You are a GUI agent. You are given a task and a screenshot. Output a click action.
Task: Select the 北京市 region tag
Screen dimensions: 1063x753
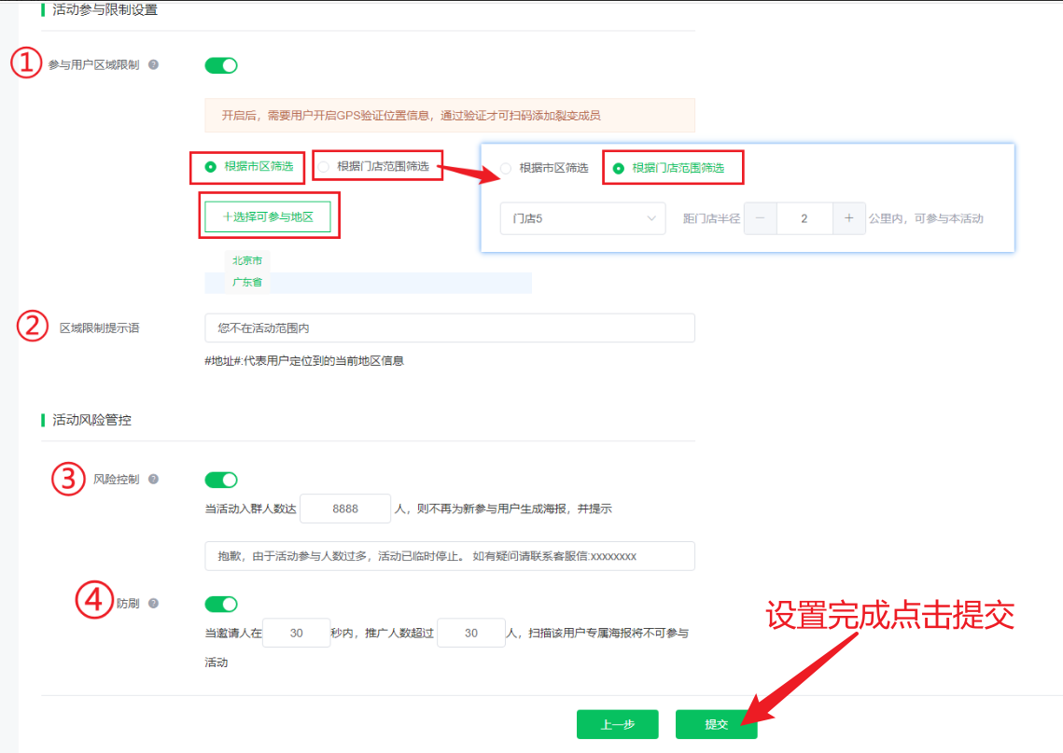[245, 260]
